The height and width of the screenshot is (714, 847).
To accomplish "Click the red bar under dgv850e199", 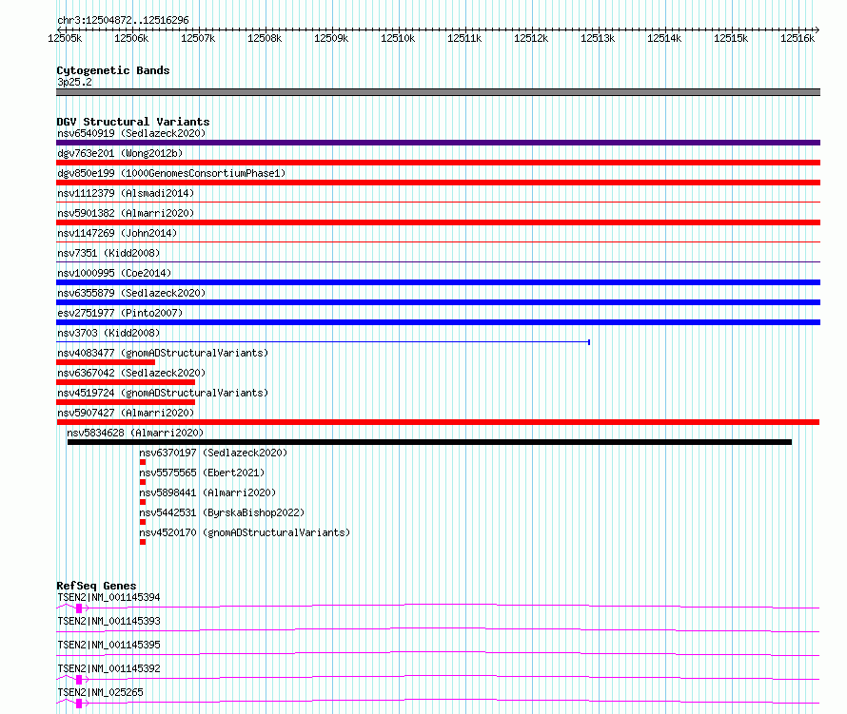I will 438,183.
